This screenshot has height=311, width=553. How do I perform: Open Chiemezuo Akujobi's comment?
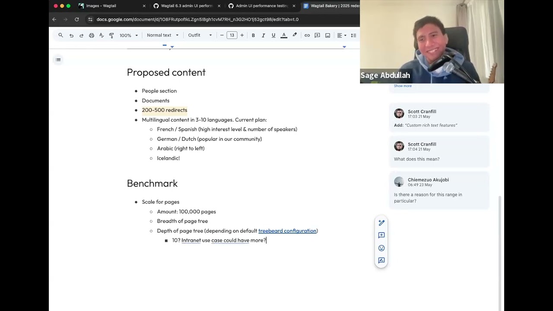pos(439,190)
